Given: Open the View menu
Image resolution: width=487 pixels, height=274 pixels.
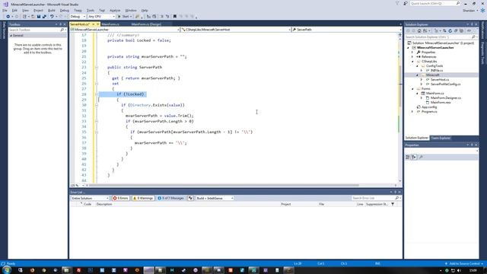Looking at the screenshot, I should click(x=25, y=10).
